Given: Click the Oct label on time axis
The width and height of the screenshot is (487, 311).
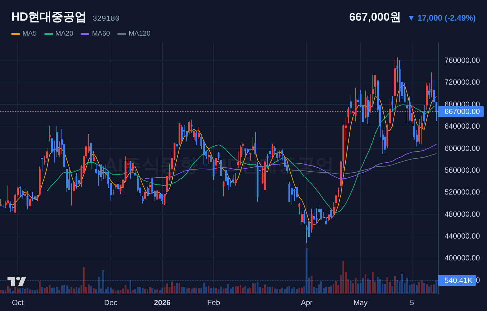Looking at the screenshot, I should (18, 303).
